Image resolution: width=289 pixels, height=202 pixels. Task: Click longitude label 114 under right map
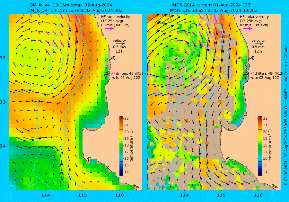pos(184,195)
